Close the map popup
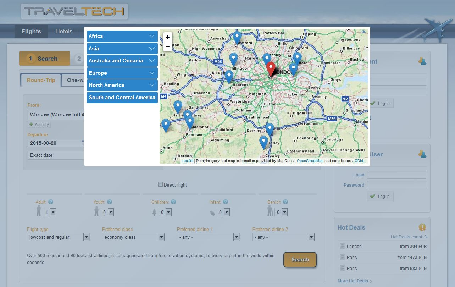This screenshot has width=455, height=287. point(364,32)
